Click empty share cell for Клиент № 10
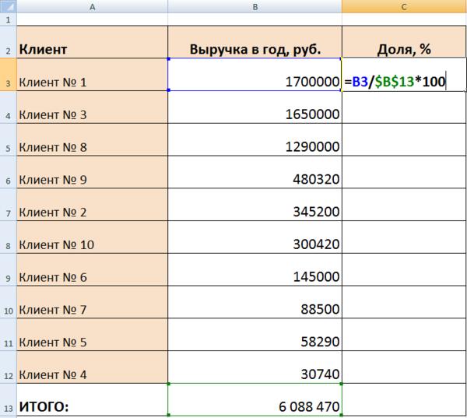Viewport: 467px width, 418px height. coord(404,237)
